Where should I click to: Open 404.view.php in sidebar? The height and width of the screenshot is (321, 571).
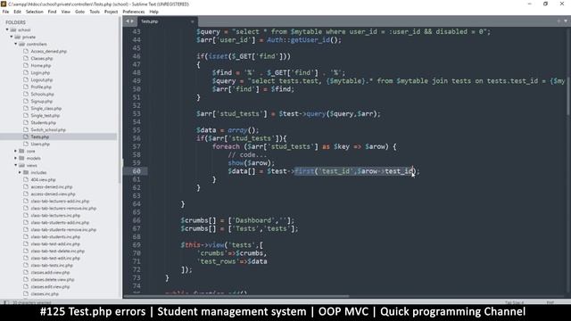point(43,180)
